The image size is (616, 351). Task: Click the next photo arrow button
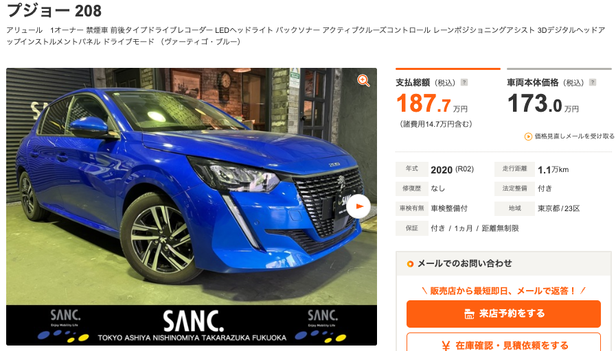coord(358,206)
